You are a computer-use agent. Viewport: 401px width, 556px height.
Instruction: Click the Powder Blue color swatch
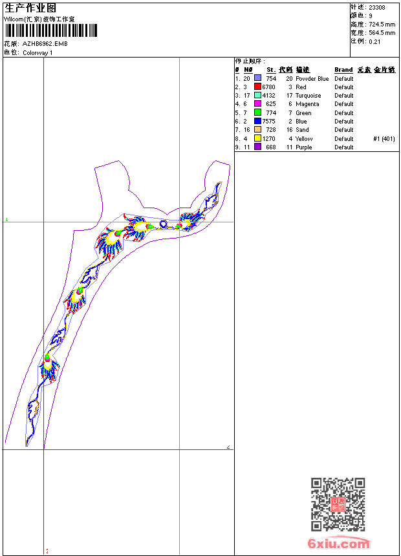click(257, 78)
